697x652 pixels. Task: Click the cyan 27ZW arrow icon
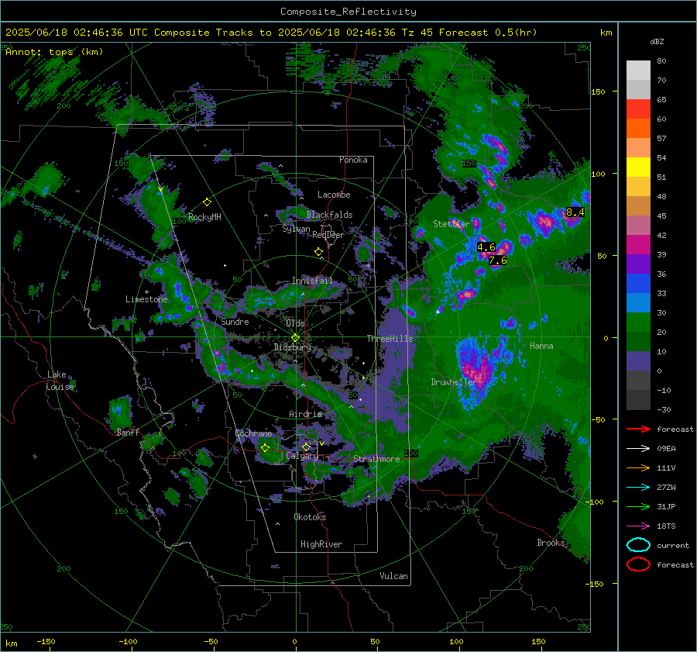pyautogui.click(x=638, y=488)
